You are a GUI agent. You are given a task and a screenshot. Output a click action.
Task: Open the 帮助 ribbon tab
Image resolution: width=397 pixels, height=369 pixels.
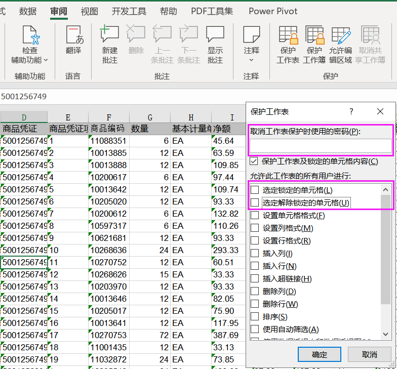tap(168, 11)
